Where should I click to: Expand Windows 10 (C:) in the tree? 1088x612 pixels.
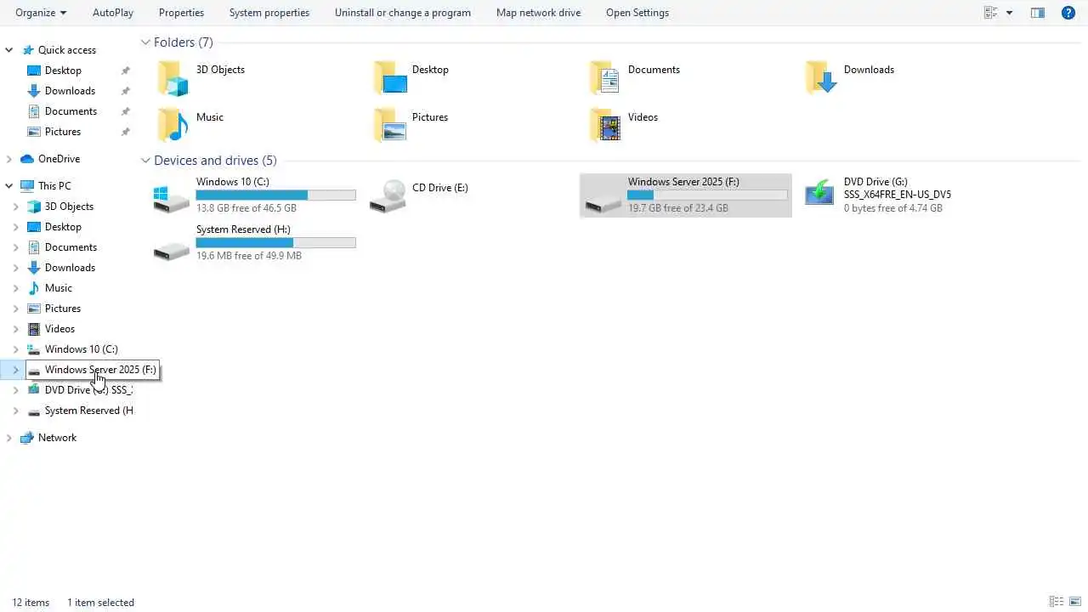click(x=15, y=349)
